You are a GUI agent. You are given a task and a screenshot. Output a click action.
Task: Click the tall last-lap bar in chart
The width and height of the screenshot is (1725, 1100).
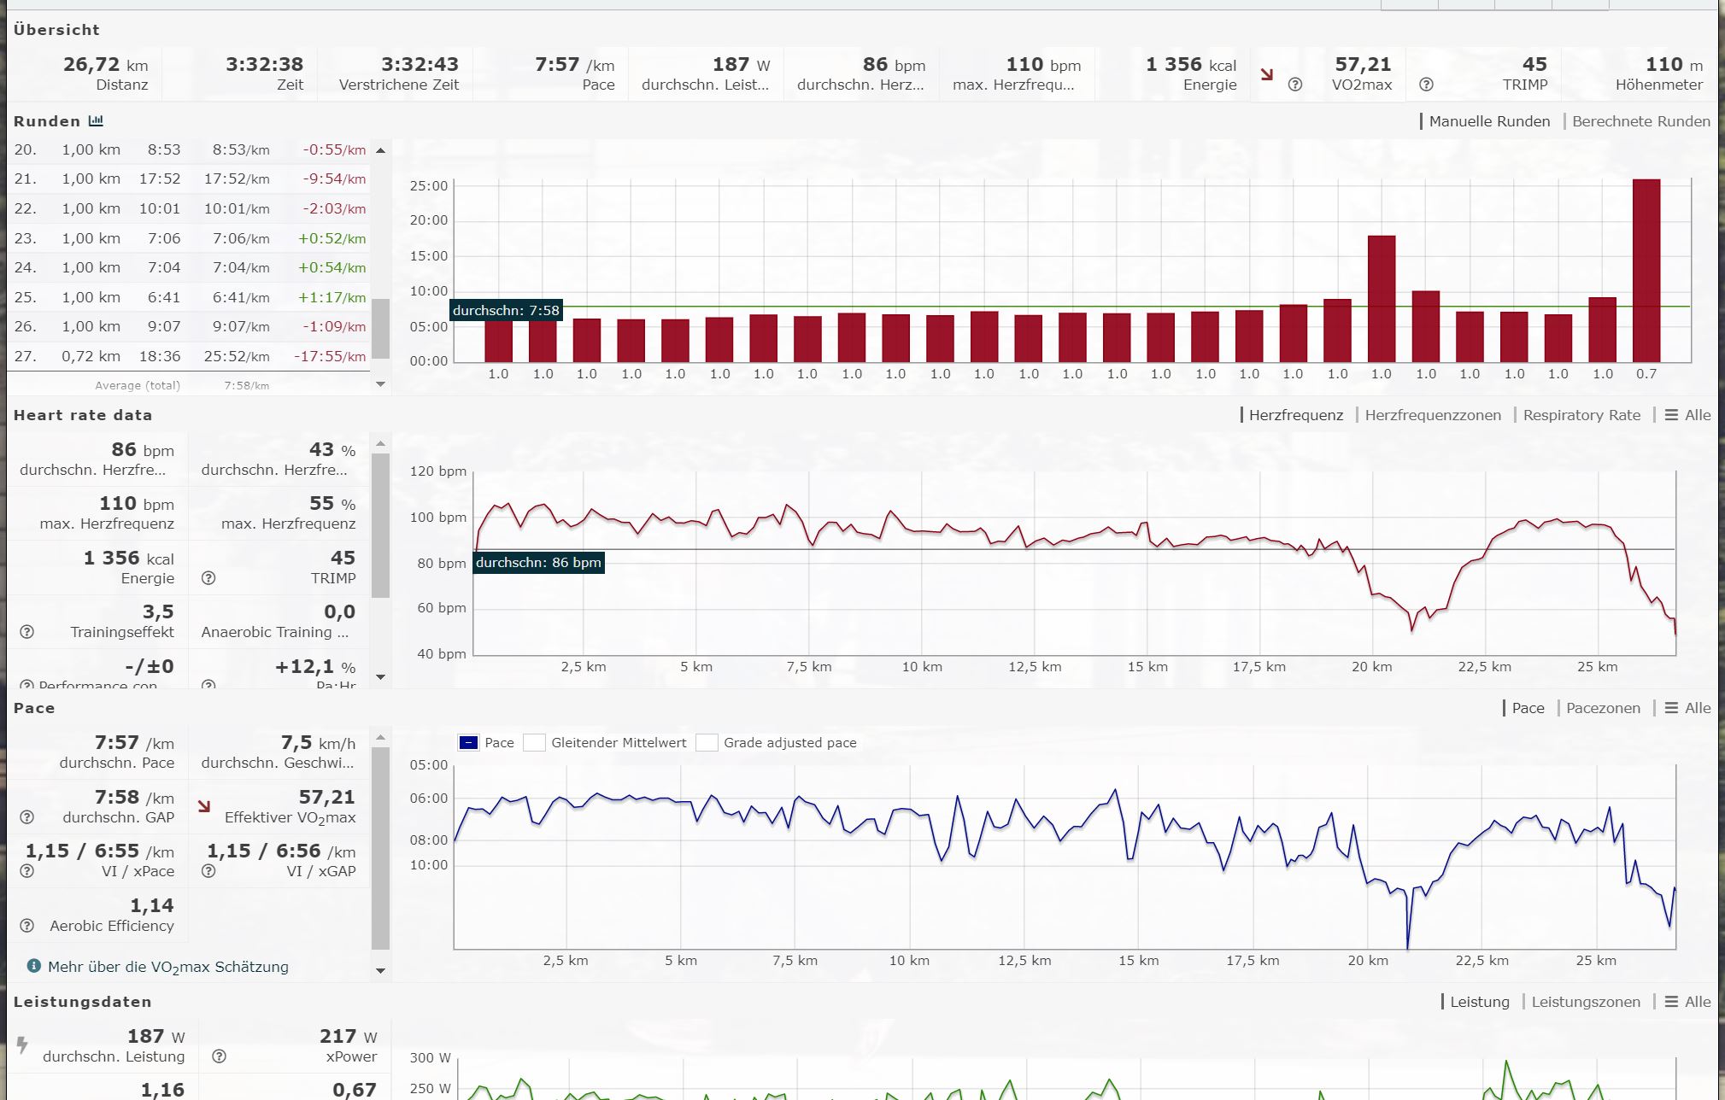coord(1646,270)
